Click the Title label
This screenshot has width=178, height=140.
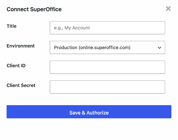[12, 26]
